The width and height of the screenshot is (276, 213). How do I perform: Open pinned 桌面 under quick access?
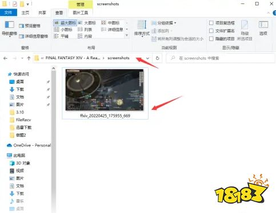pyautogui.click(x=17, y=81)
